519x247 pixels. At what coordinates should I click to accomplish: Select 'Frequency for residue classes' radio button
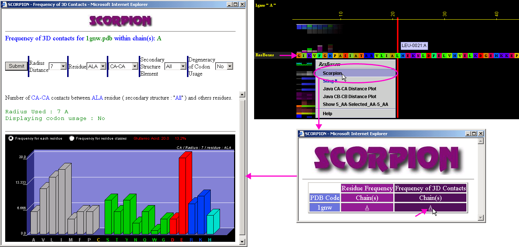coord(72,138)
